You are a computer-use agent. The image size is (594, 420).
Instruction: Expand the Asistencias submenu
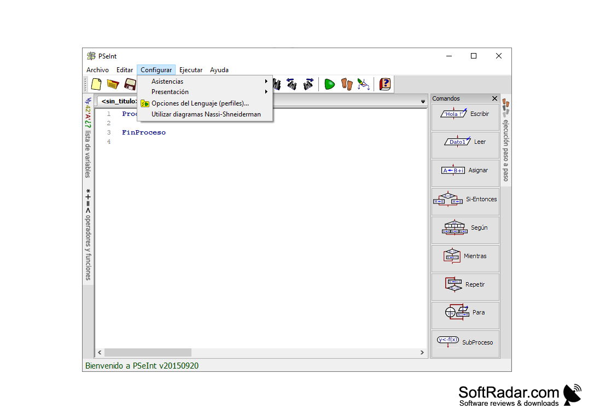click(167, 81)
